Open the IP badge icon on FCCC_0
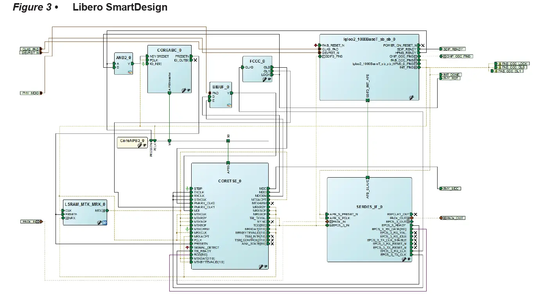This screenshot has height=295, width=533. click(269, 79)
